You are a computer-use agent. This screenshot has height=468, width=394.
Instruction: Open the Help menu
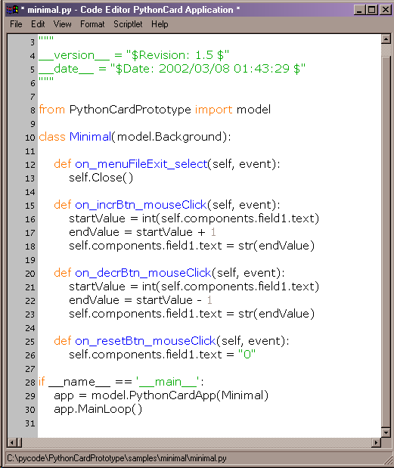(160, 24)
